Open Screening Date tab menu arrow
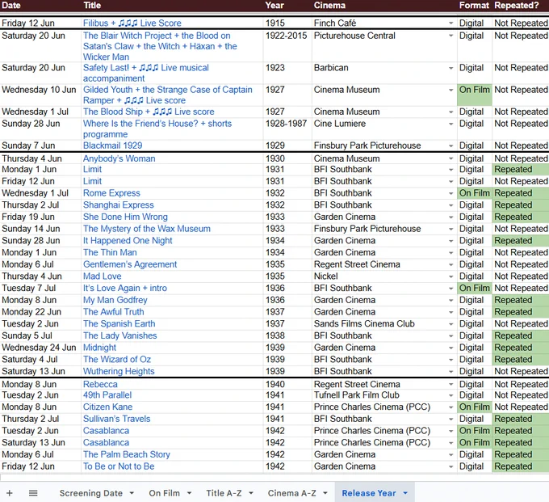 (x=132, y=493)
